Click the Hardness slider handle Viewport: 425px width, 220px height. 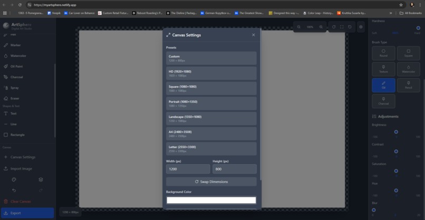point(418,28)
